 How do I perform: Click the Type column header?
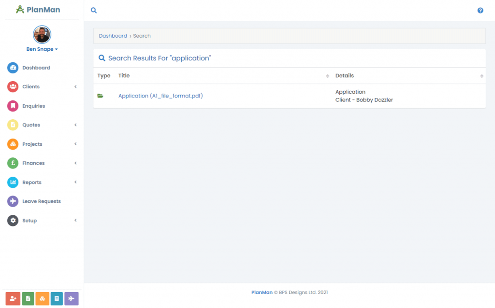click(104, 76)
